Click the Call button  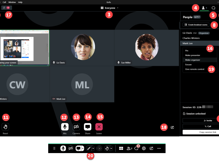click(201, 126)
